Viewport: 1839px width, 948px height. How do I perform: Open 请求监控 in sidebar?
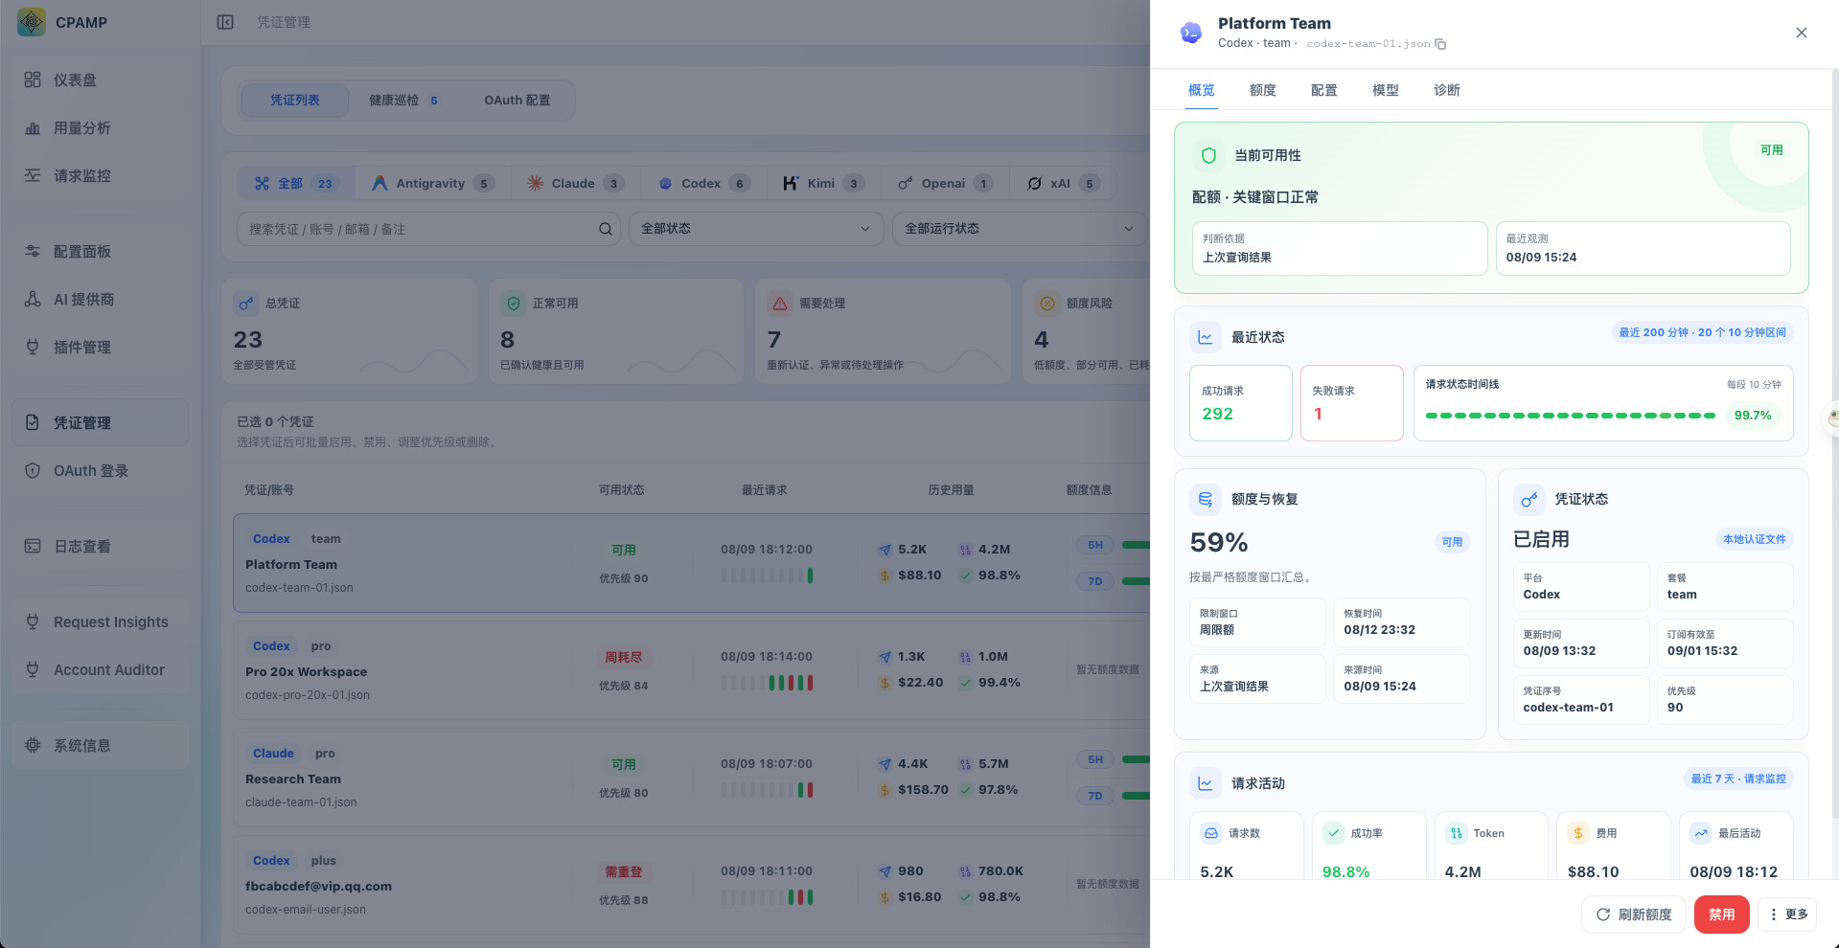pos(100,176)
